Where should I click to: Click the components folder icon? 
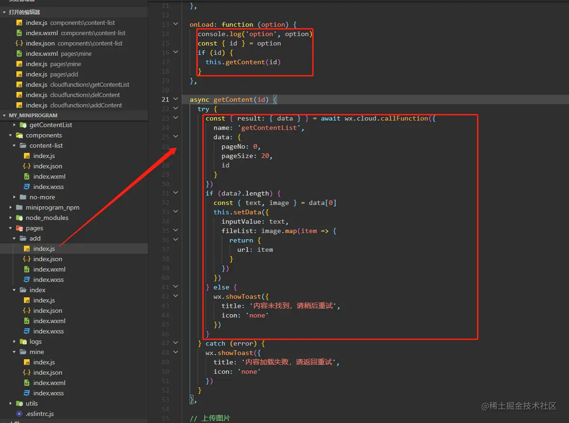click(19, 135)
